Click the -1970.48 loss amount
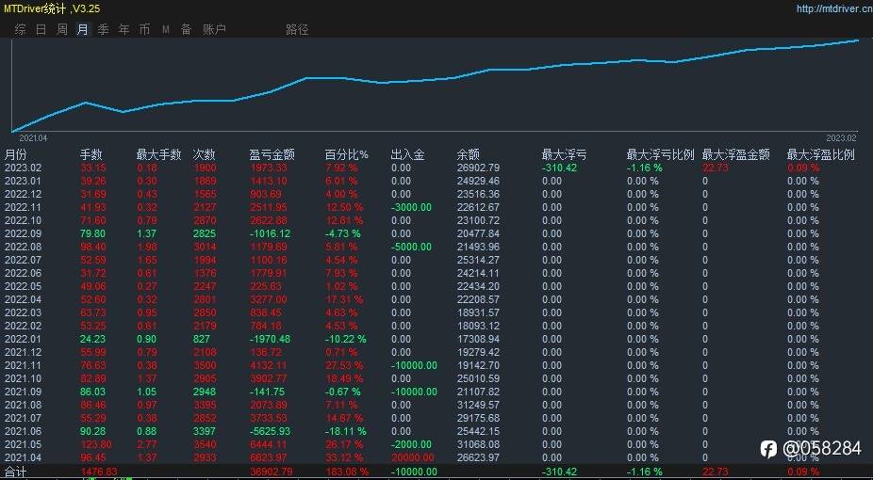Viewport: 873px width, 480px height. (270, 339)
